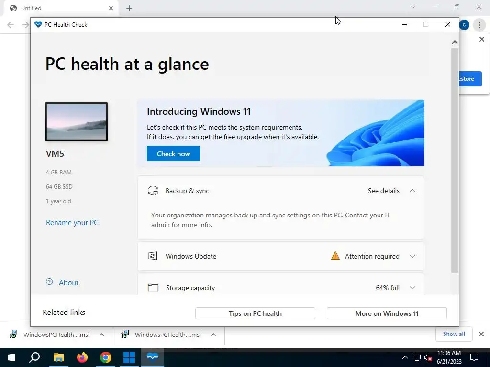The width and height of the screenshot is (490, 367).
Task: Click the Chrome profile avatar
Action: coord(464,25)
